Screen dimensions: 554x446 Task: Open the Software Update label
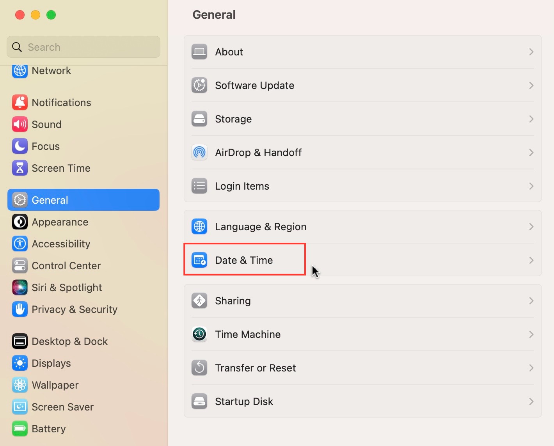(x=255, y=85)
